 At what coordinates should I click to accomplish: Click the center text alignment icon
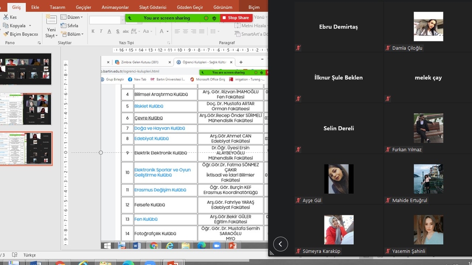(x=185, y=31)
